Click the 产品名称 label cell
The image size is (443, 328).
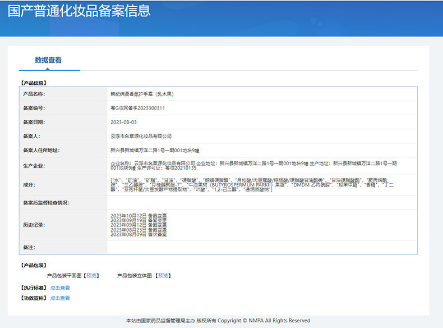coord(63,94)
